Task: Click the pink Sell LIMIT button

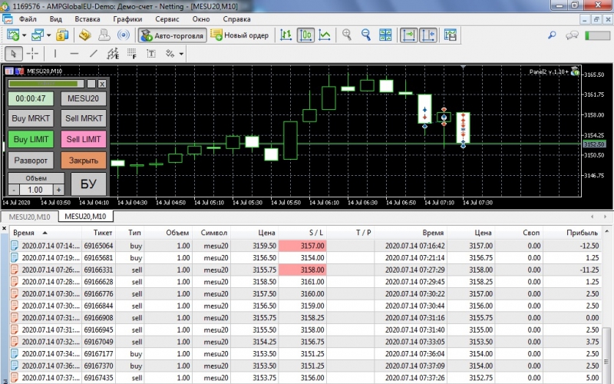Action: (84, 139)
